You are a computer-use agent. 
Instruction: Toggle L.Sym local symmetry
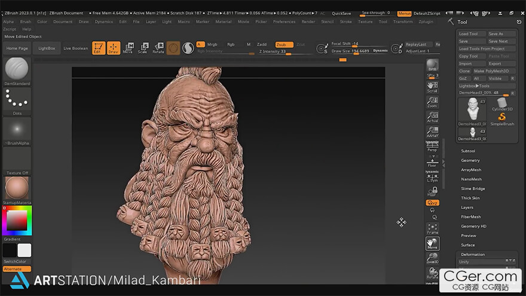[432, 176]
